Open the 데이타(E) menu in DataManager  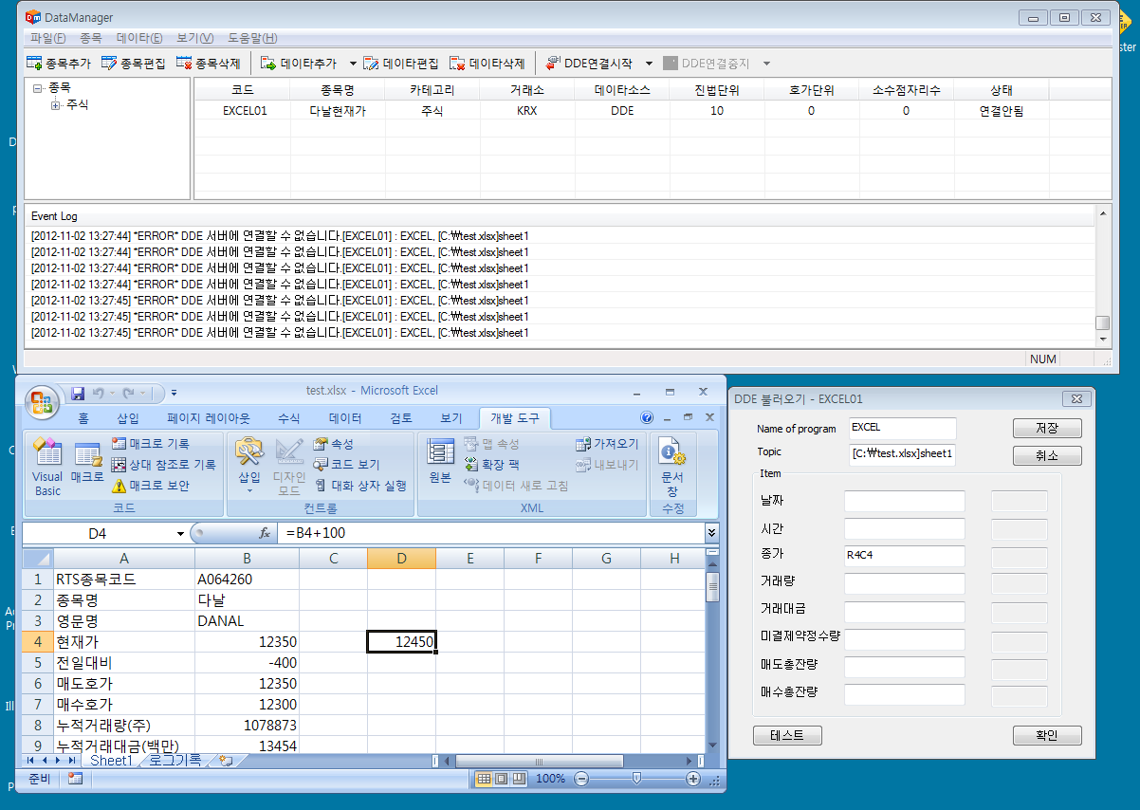139,38
